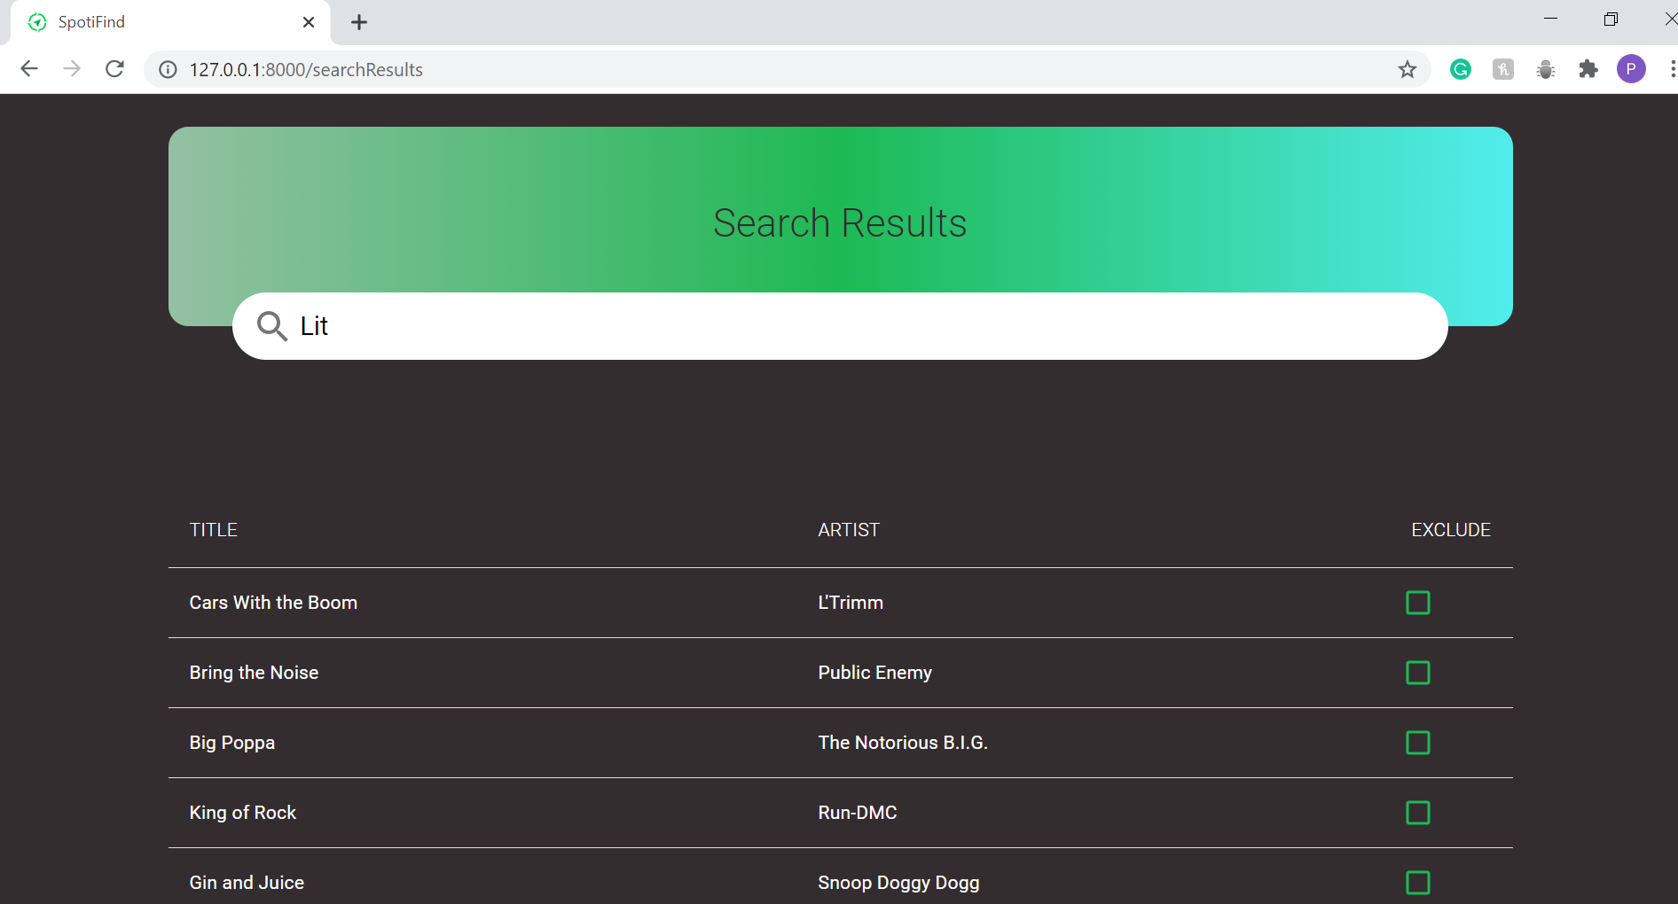Reload the page with refresh icon
Screen dimensions: 1678x904
(x=114, y=69)
